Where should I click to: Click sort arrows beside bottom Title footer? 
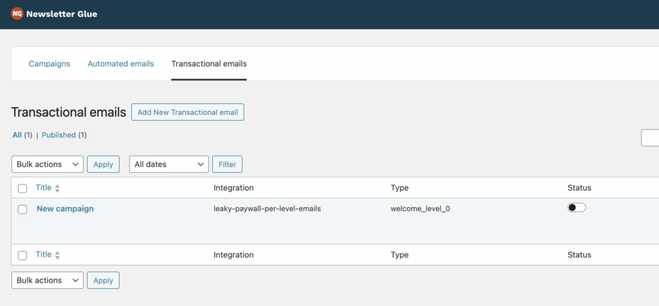[x=57, y=255]
